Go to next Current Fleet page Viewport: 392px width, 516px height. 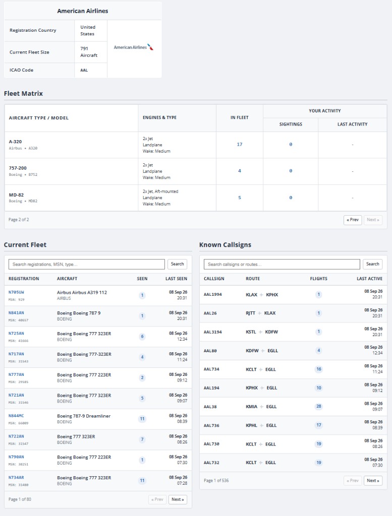point(178,499)
